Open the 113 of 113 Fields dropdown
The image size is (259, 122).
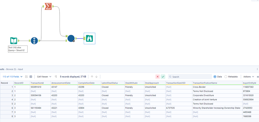point(12,77)
